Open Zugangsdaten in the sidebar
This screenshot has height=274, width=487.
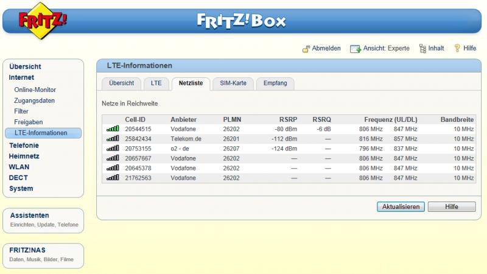tap(35, 100)
